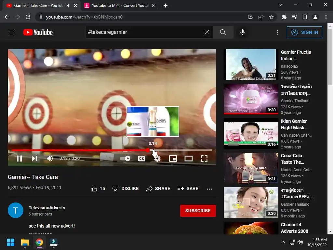Image resolution: width=333 pixels, height=250 pixels.
Task: Share this page icon in address bar
Action: [261, 17]
